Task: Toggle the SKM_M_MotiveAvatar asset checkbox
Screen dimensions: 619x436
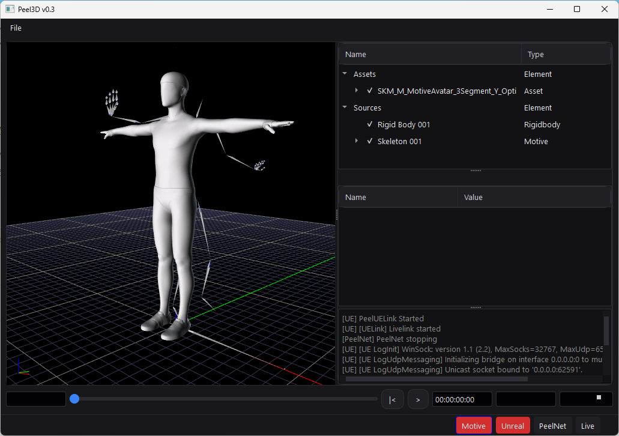Action: point(370,91)
